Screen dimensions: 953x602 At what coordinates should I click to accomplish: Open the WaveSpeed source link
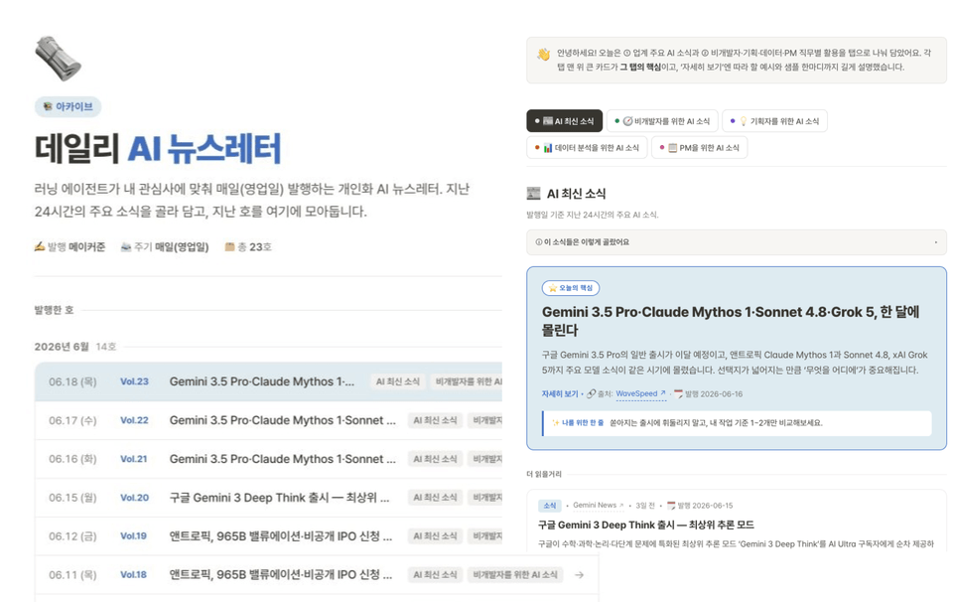640,394
